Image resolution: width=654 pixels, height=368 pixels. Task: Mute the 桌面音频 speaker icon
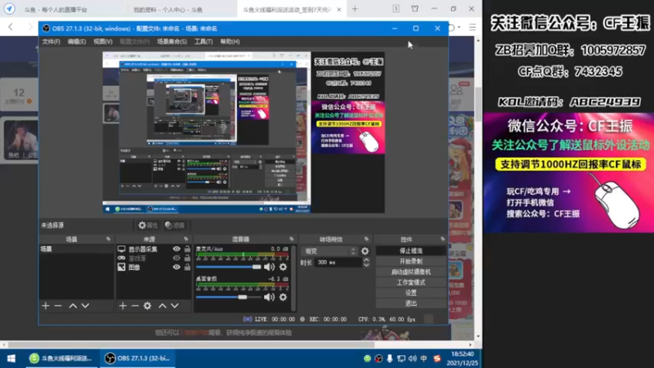269,297
